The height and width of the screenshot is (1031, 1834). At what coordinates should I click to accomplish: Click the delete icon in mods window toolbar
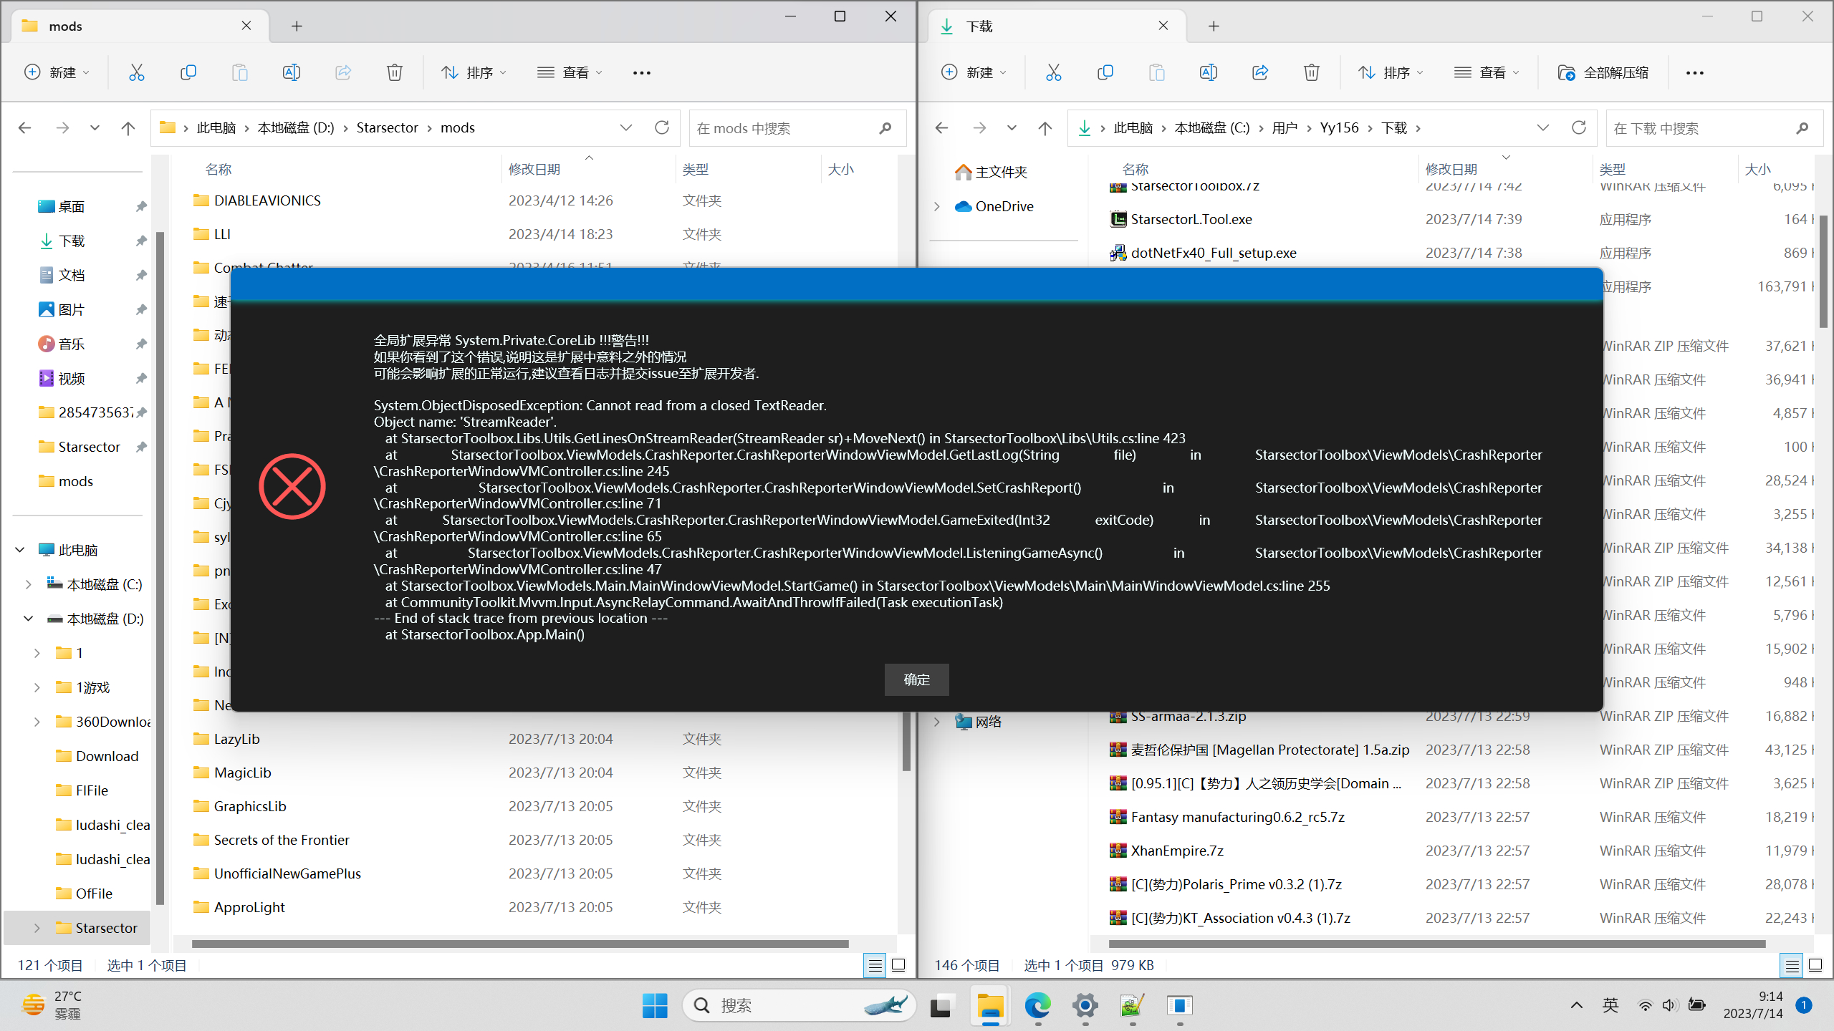point(394,72)
